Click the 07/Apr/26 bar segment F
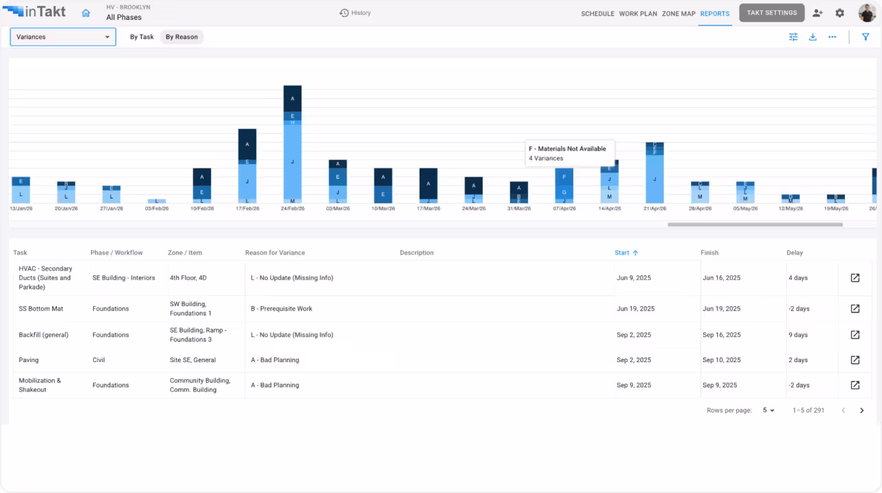The width and height of the screenshot is (882, 493). [564, 177]
